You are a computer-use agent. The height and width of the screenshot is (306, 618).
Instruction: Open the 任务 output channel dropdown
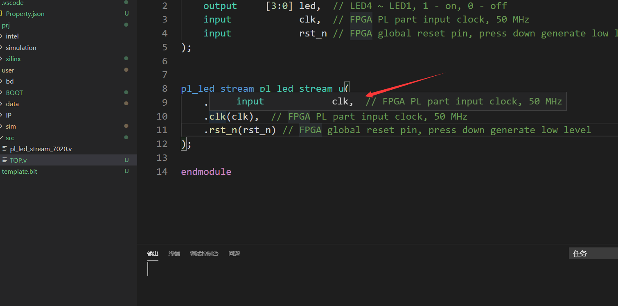tap(593, 253)
